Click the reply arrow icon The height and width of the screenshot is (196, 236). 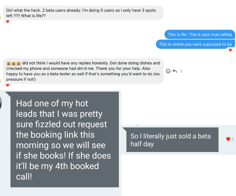(175, 71)
